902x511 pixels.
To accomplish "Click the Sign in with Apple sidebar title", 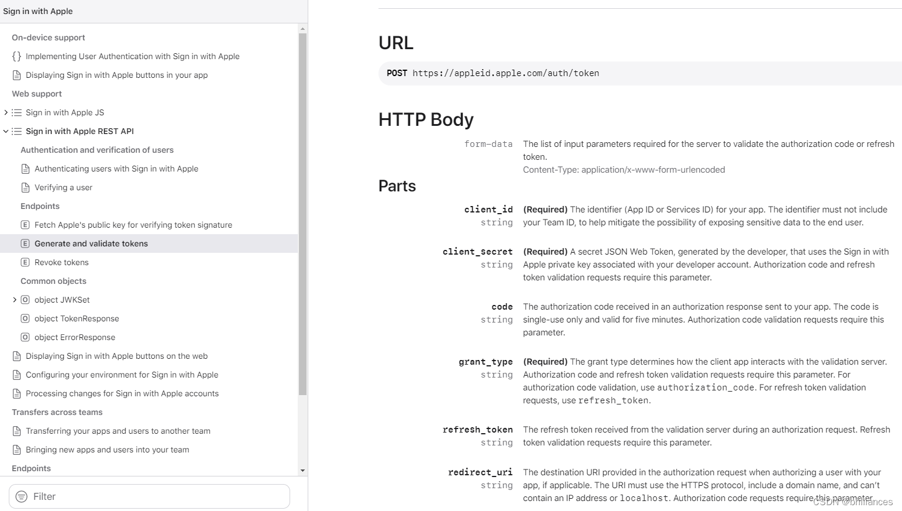I will click(x=38, y=11).
